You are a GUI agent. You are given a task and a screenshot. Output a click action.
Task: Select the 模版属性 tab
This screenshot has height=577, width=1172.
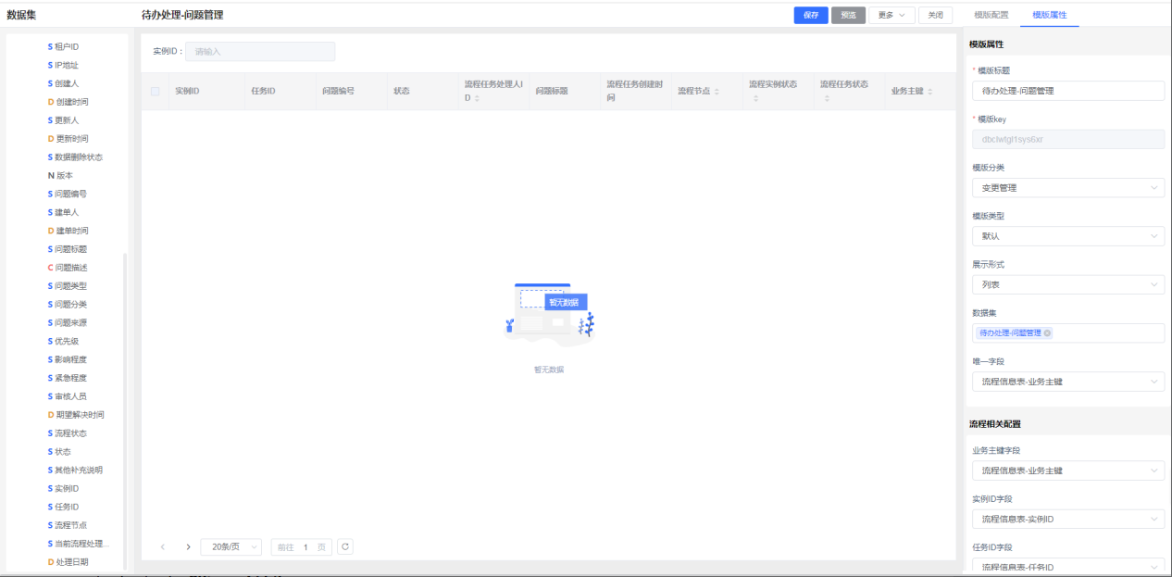1050,16
